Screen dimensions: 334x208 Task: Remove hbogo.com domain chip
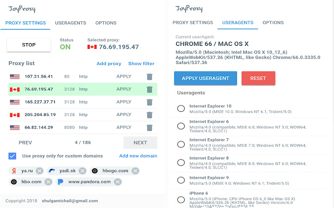point(135,171)
